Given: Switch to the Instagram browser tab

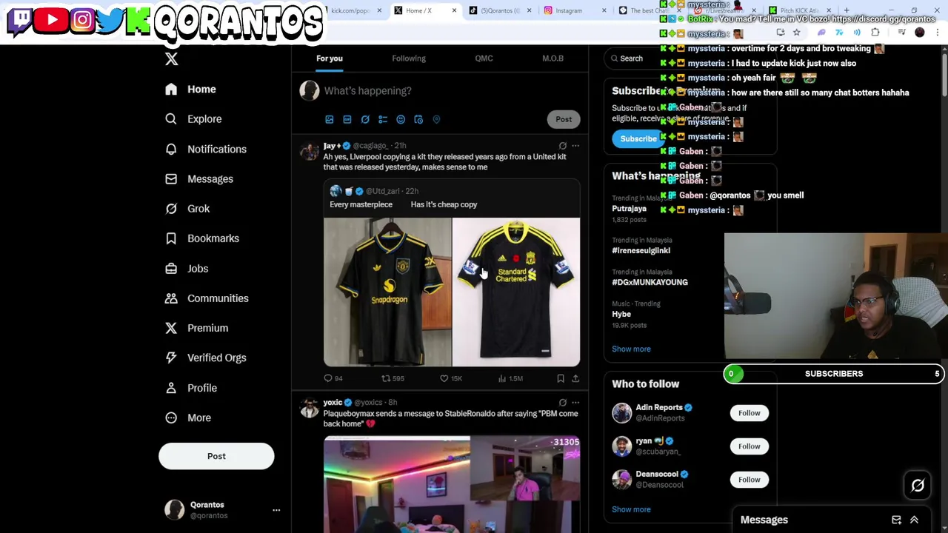Looking at the screenshot, I should coord(570,10).
